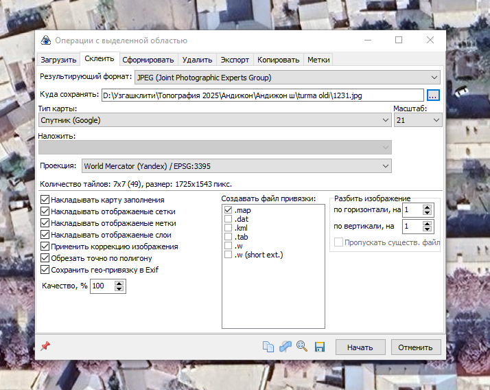Expand the Масштаб dropdown showing 21
Screen dimensions: 490x390
click(418, 120)
